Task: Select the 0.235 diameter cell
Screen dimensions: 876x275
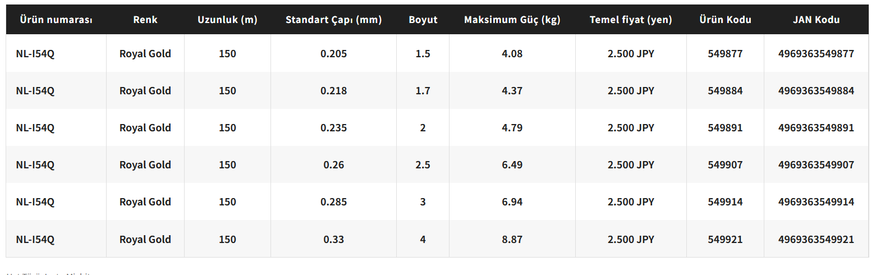Action: click(x=333, y=128)
